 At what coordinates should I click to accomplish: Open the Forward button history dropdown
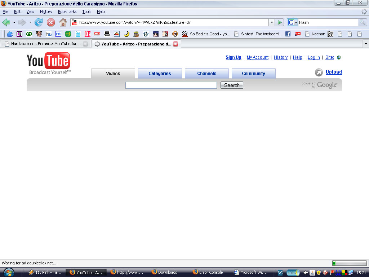click(x=30, y=23)
